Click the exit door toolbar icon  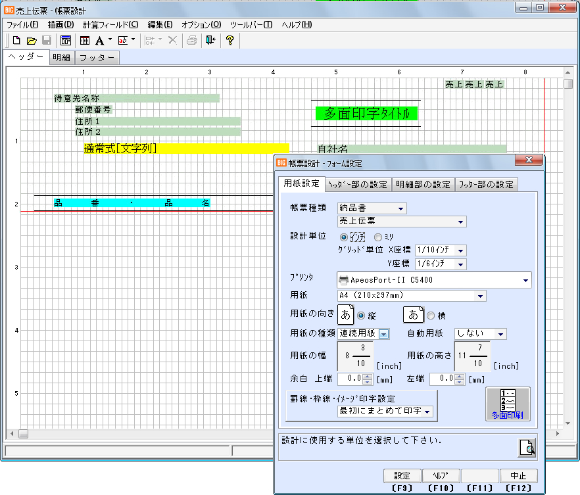(210, 41)
